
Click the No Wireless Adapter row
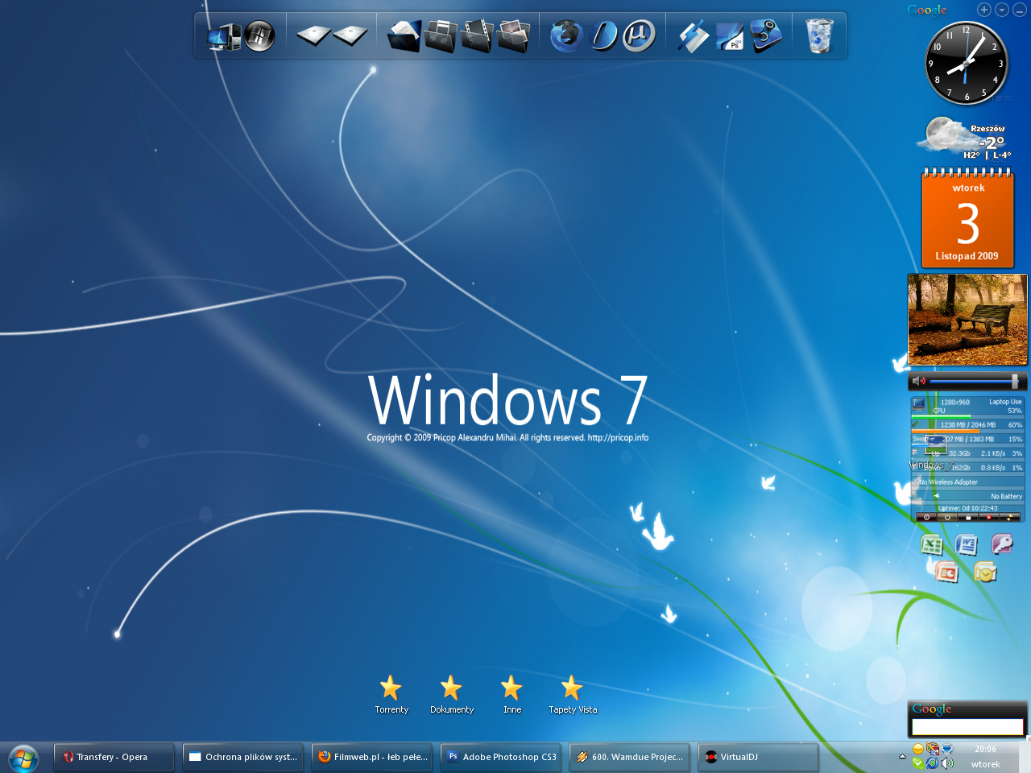(x=968, y=482)
